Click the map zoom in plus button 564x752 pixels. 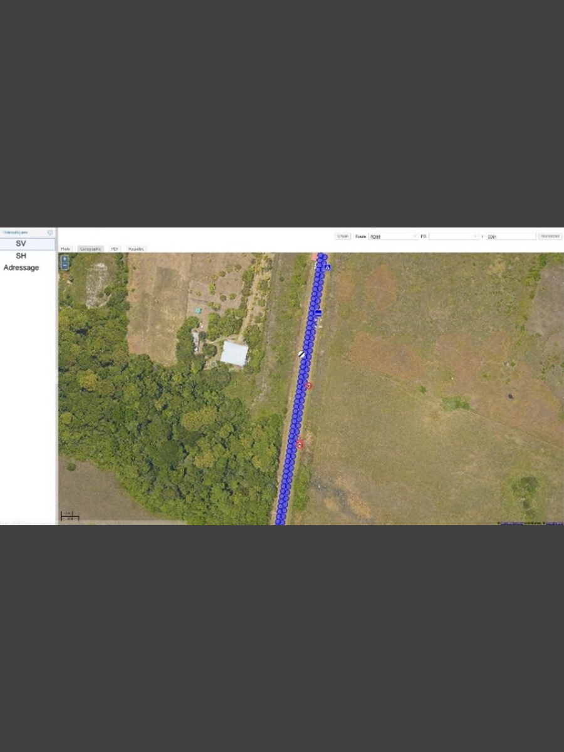[x=65, y=258]
